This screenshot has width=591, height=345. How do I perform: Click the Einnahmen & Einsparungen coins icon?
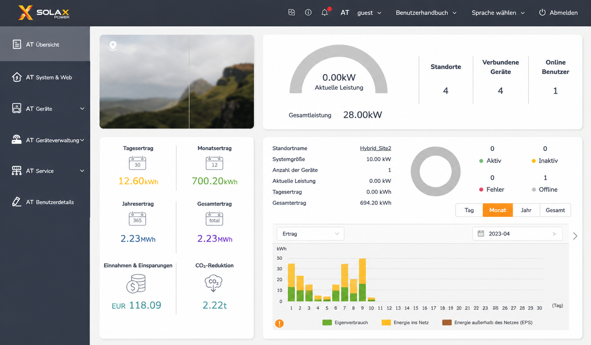pyautogui.click(x=136, y=283)
